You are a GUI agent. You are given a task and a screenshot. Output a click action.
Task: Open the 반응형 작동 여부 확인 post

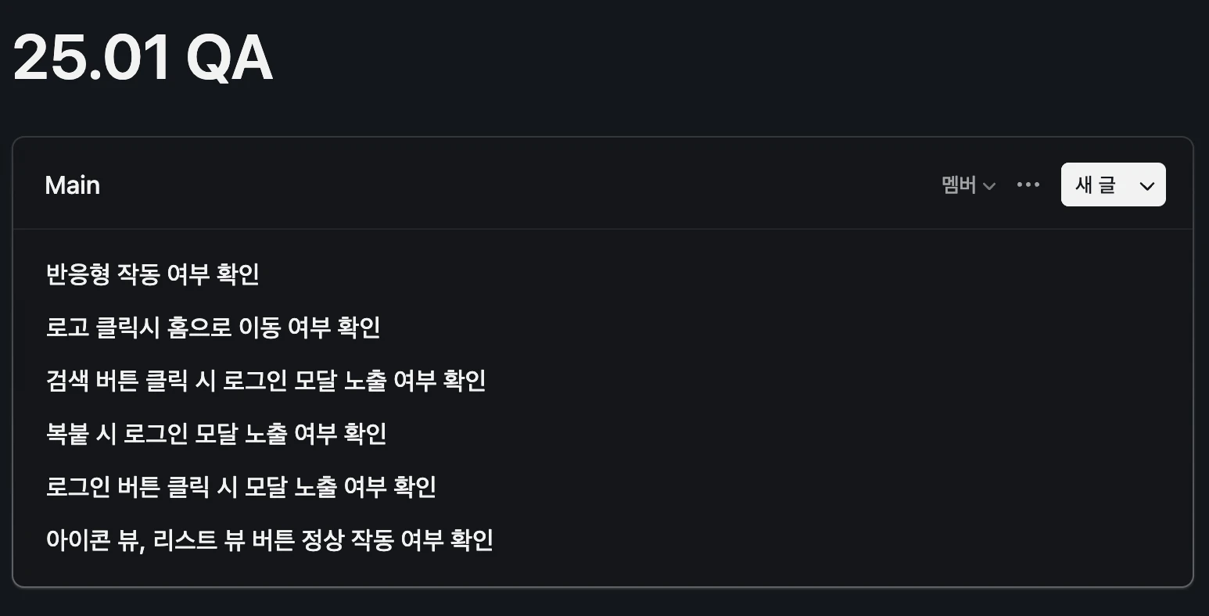[152, 274]
